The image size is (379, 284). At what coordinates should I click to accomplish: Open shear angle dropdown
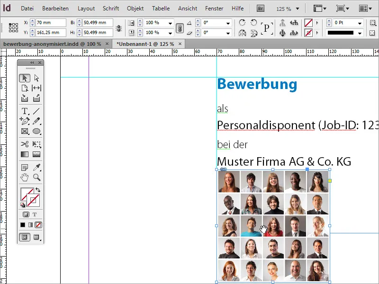pos(228,33)
